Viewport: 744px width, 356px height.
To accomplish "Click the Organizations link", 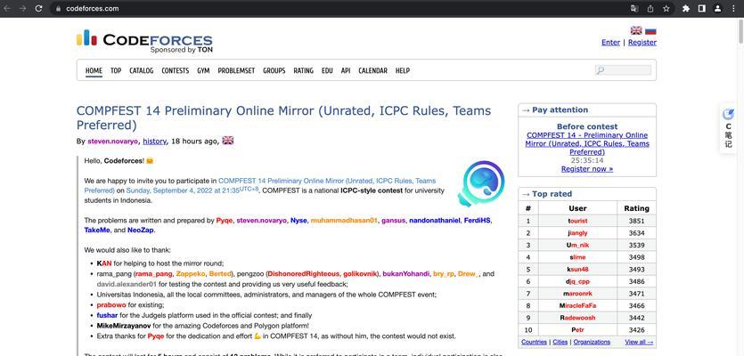I will point(592,342).
